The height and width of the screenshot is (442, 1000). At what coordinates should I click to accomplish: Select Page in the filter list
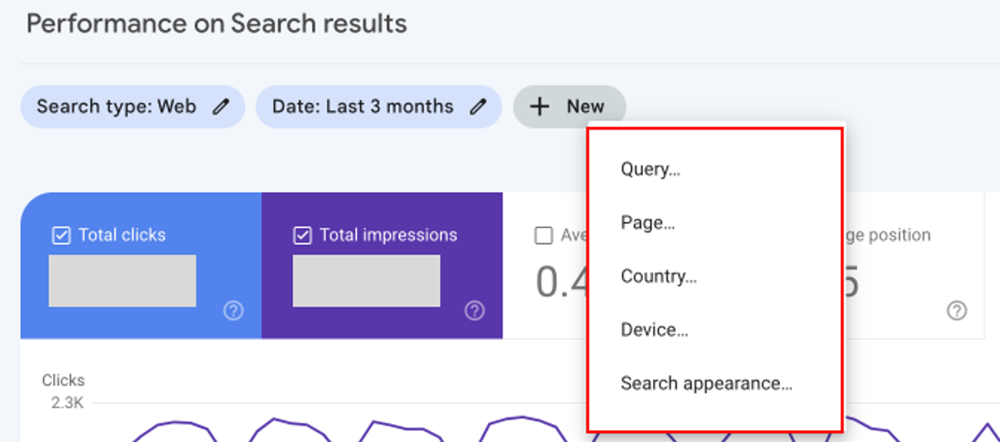click(x=647, y=222)
